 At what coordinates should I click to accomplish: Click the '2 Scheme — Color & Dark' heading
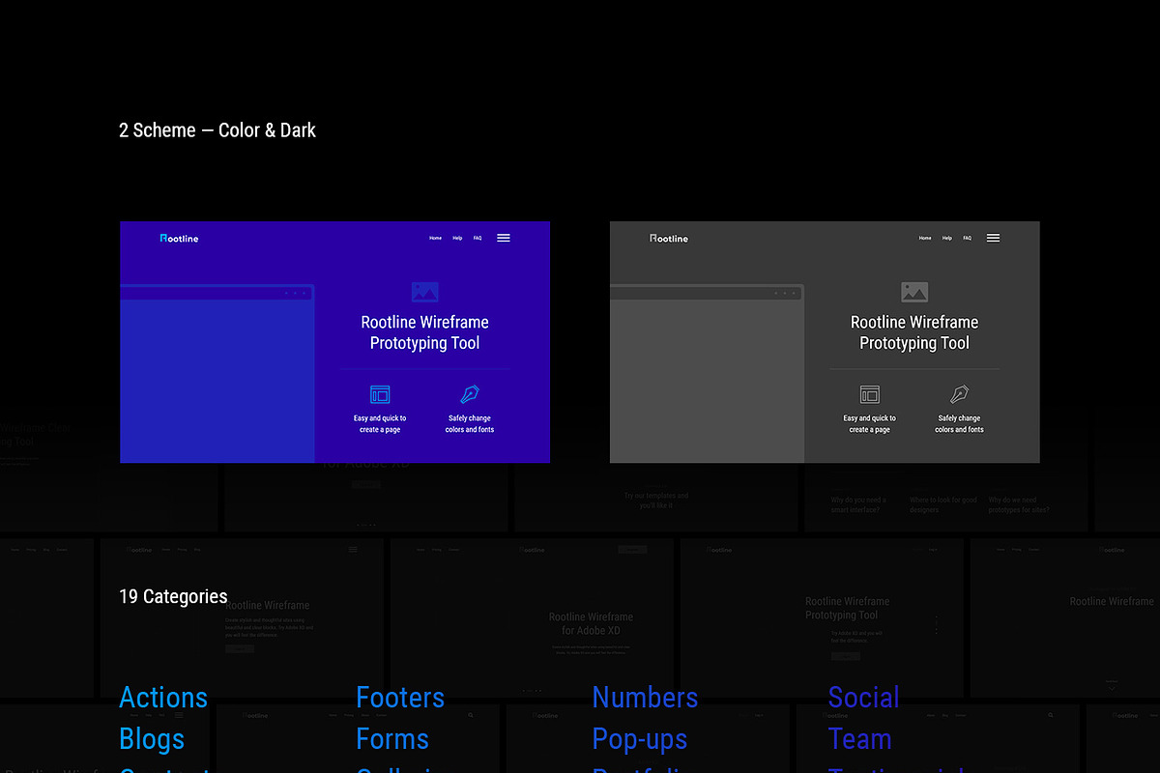pyautogui.click(x=217, y=130)
